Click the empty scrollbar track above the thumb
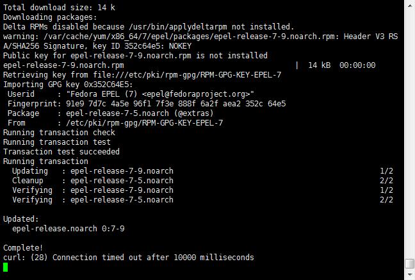This screenshot has width=415, height=280. (410, 135)
